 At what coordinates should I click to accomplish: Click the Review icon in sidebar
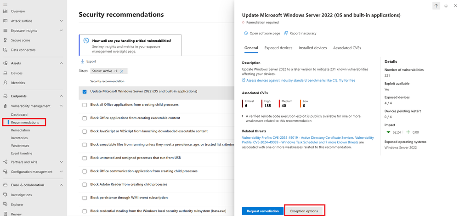5,214
